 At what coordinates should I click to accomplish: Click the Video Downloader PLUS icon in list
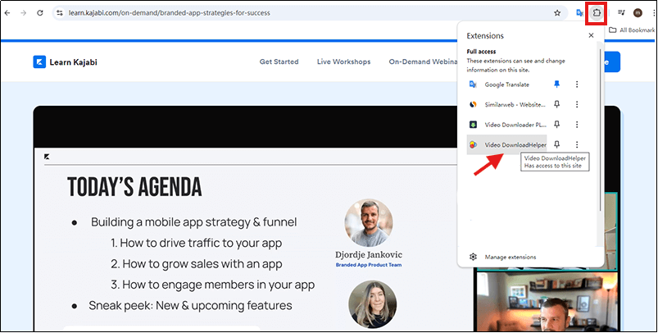[473, 125]
